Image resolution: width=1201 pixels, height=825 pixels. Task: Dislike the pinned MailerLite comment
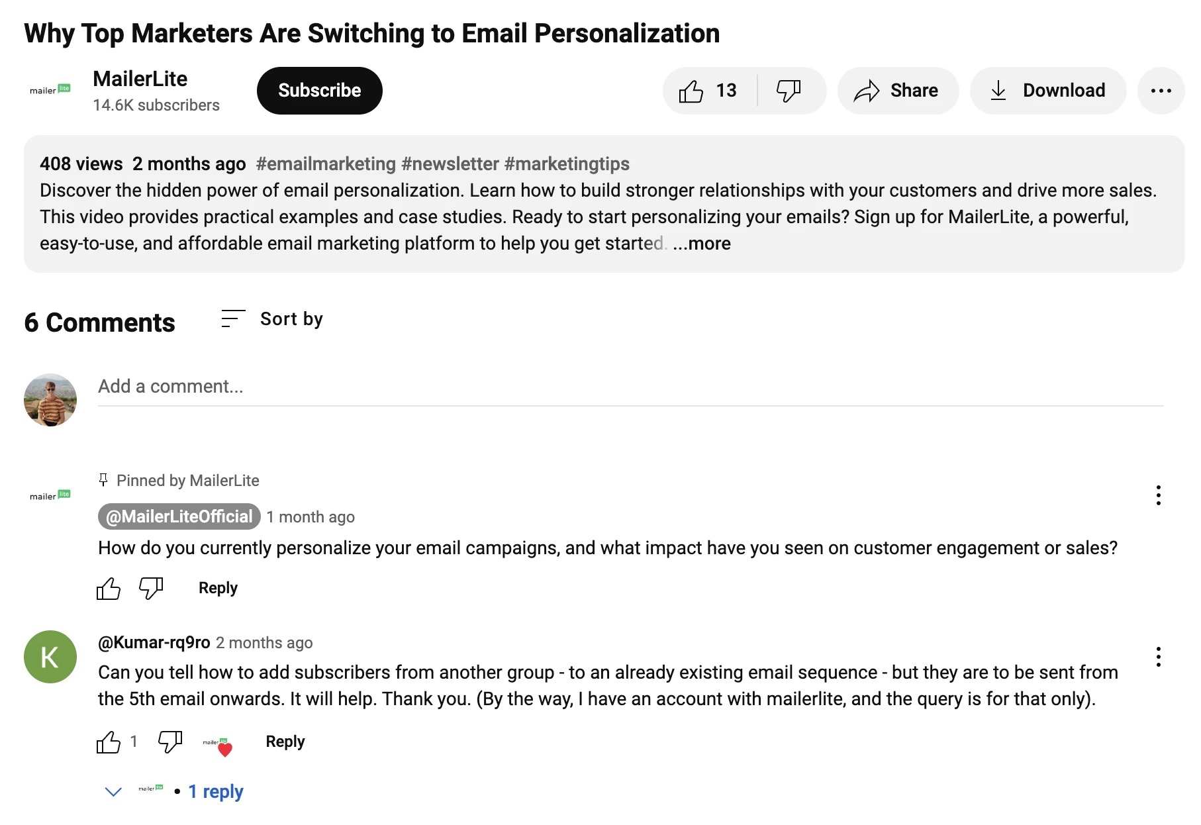pyautogui.click(x=151, y=588)
